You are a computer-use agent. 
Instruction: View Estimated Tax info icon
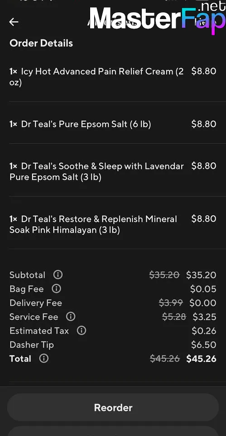[81, 330]
